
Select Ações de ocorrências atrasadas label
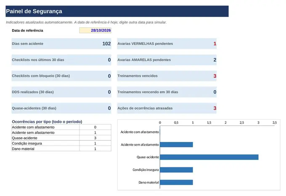click(145, 108)
